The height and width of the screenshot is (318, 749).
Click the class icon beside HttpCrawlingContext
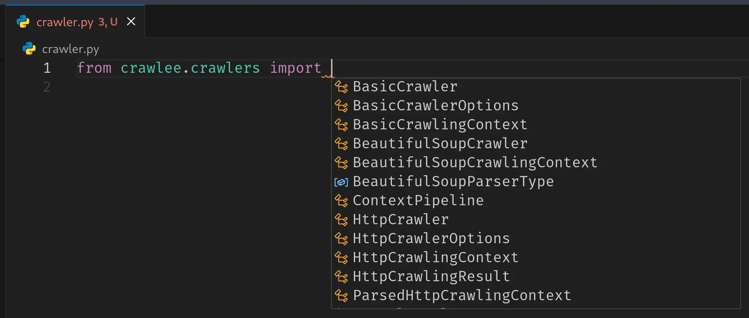point(341,257)
